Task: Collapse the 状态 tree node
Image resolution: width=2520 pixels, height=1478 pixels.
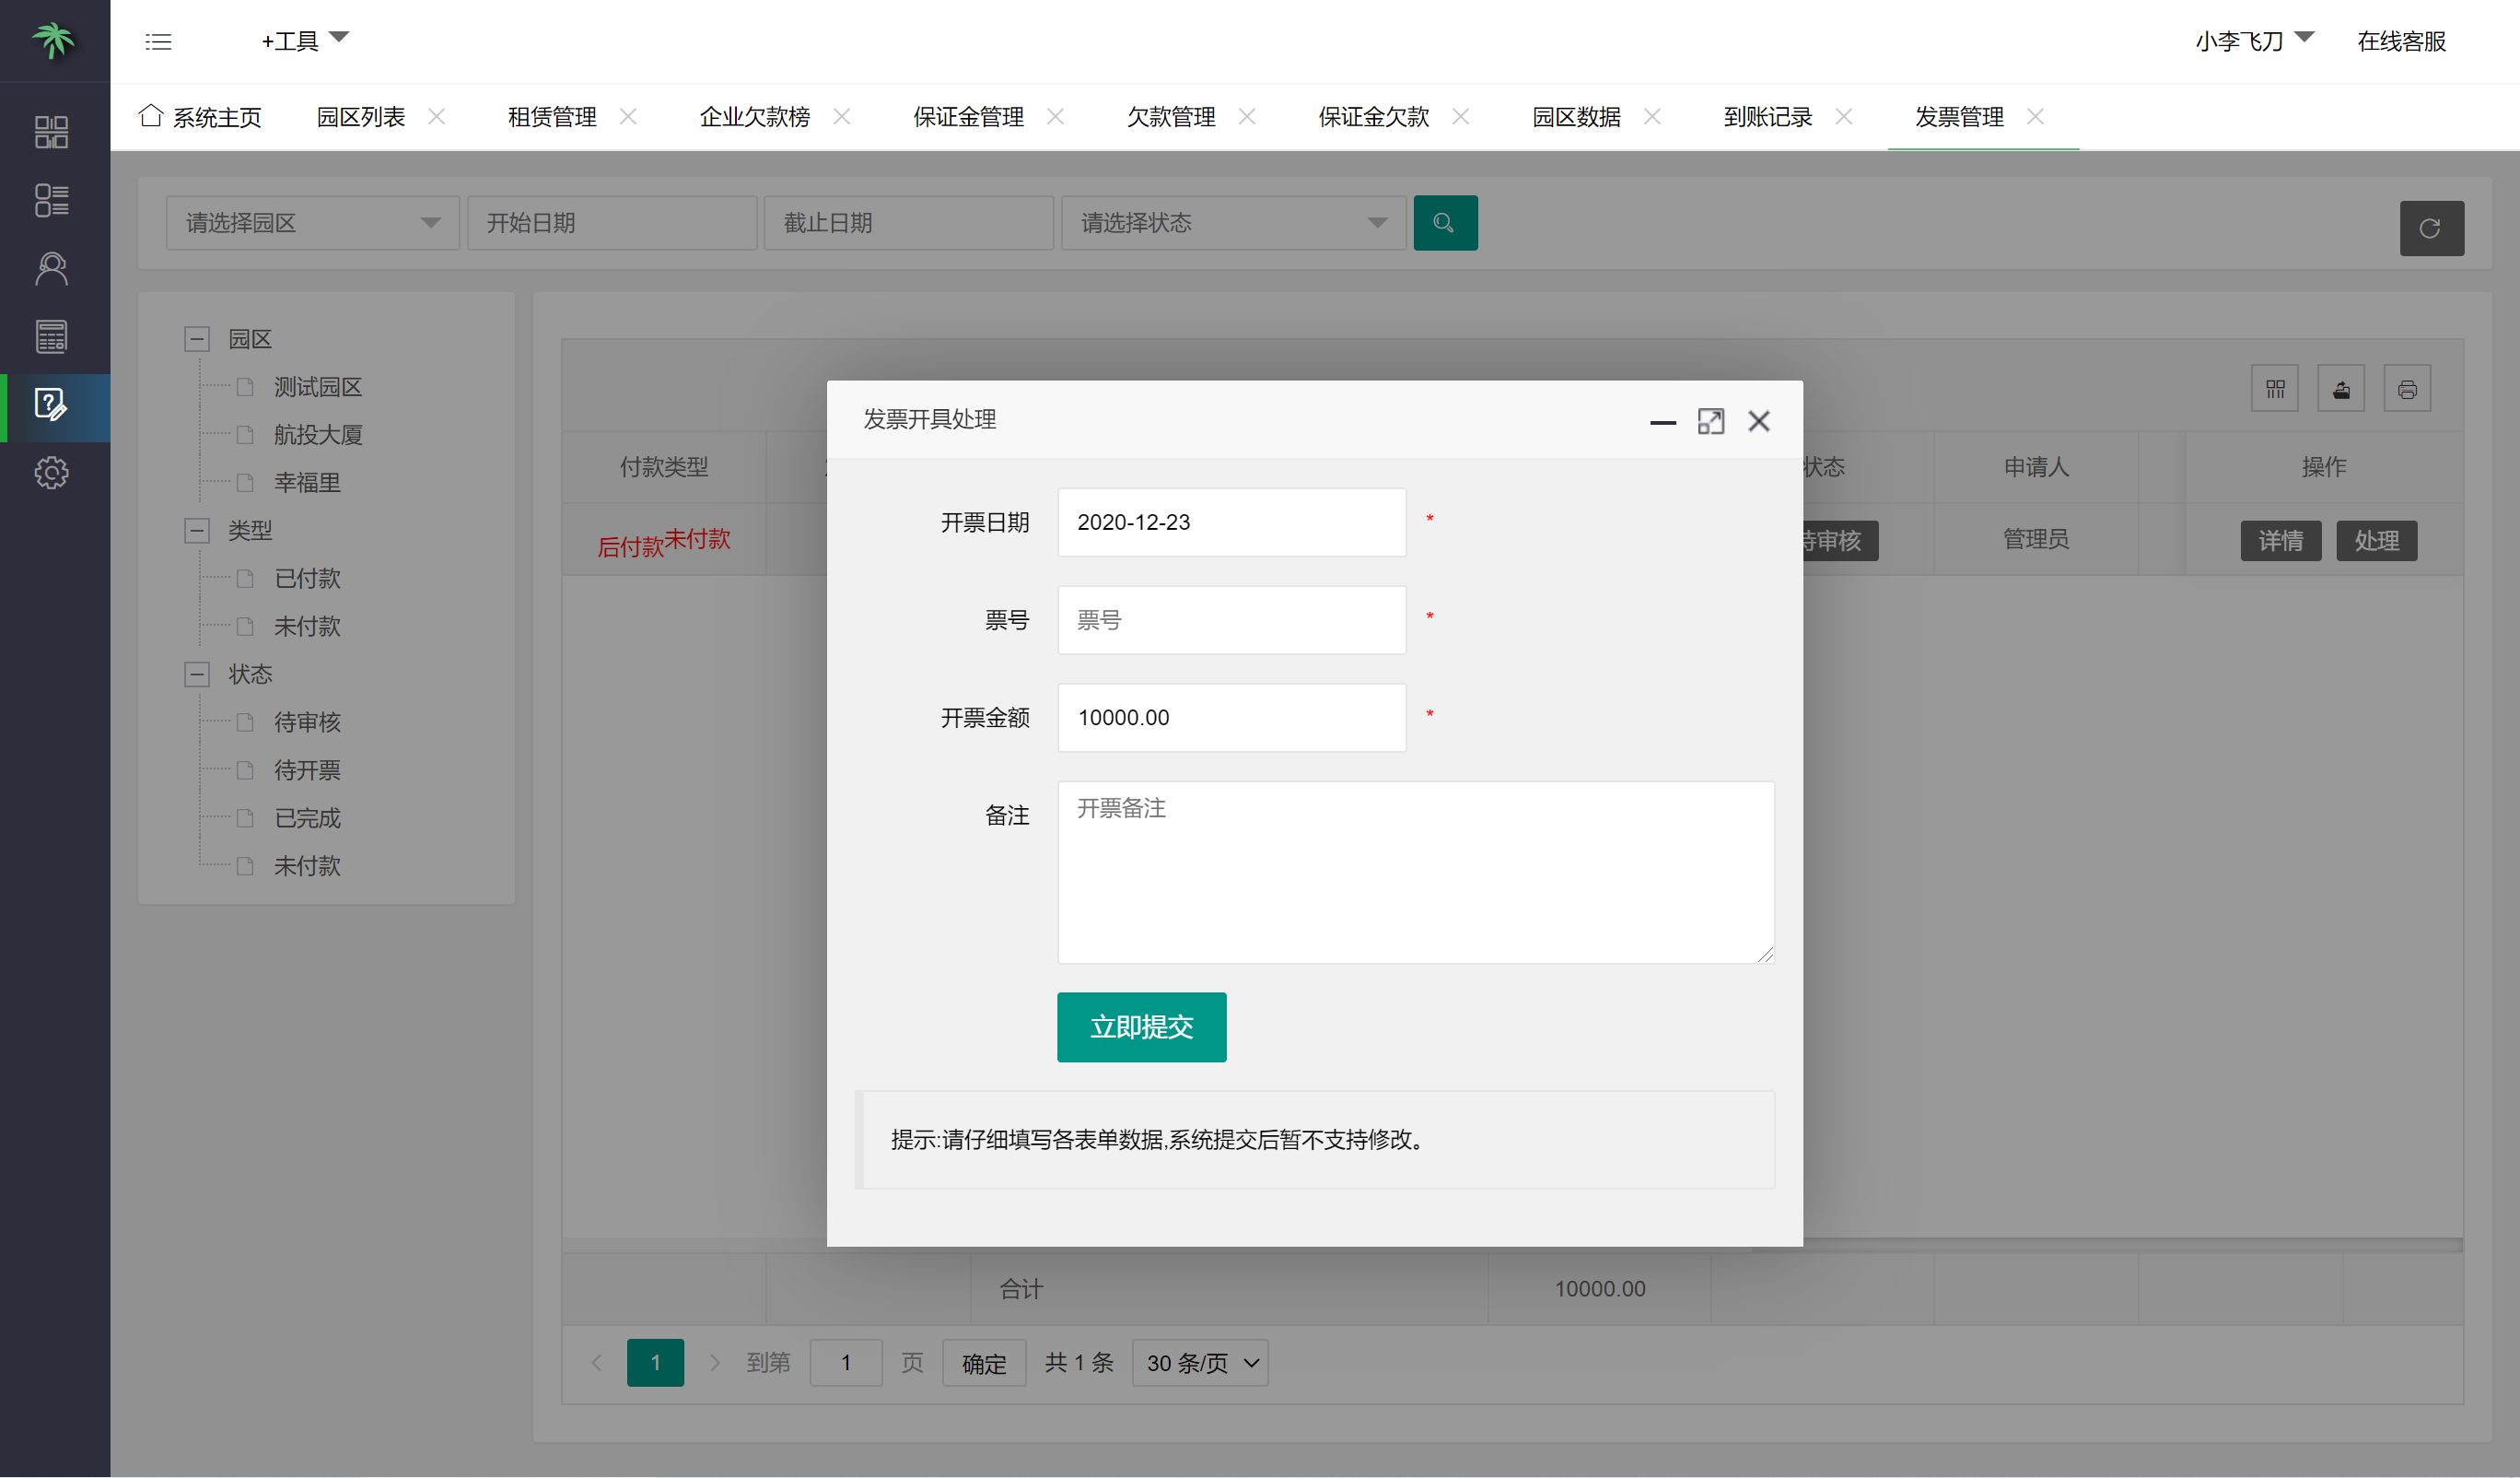Action: [x=197, y=674]
